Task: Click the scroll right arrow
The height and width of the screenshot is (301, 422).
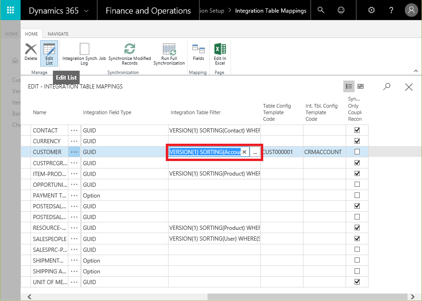Action: click(x=412, y=297)
